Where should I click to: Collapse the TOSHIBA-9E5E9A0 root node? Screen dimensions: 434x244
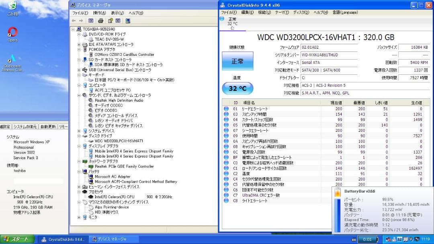pyautogui.click(x=73, y=29)
